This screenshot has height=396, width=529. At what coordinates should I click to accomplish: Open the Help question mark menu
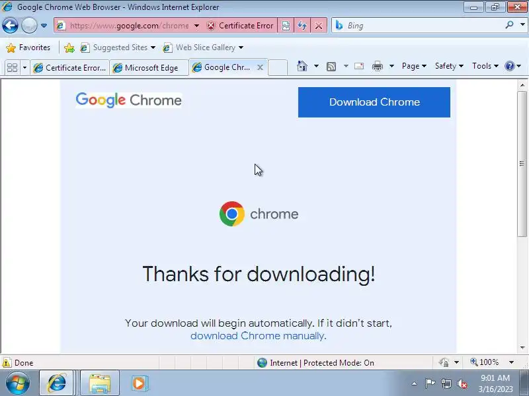pos(512,66)
